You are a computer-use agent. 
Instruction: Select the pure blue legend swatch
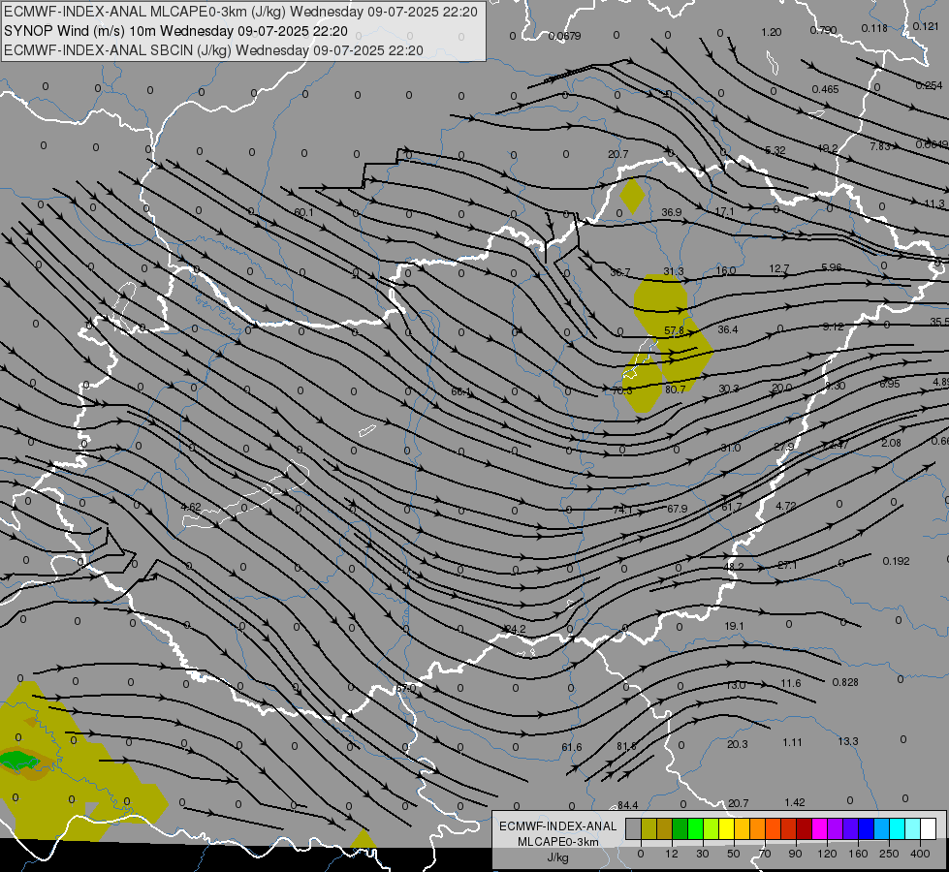point(866,829)
